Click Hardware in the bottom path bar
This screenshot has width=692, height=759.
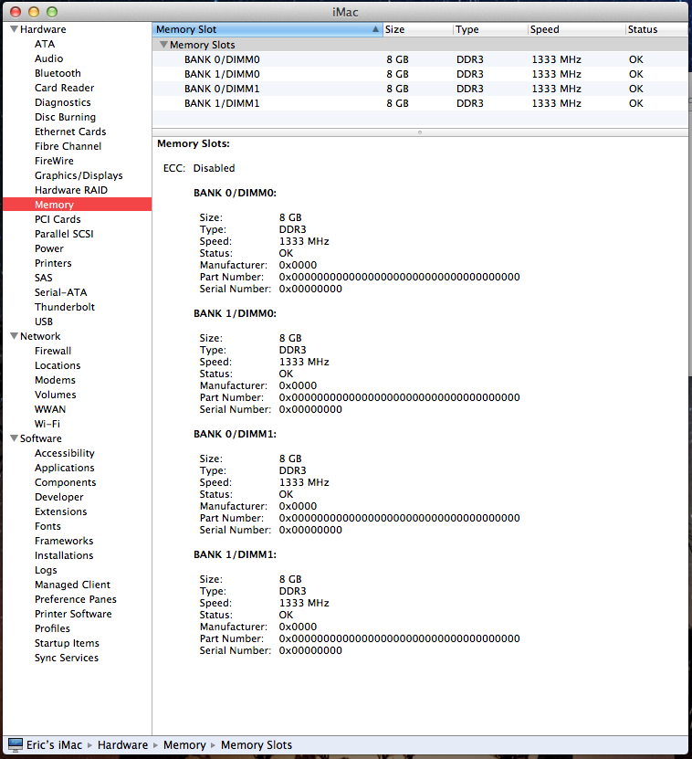[123, 745]
